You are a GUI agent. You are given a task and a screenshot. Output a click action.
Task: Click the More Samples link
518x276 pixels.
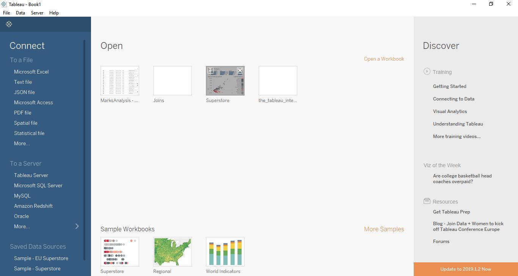[x=384, y=229]
